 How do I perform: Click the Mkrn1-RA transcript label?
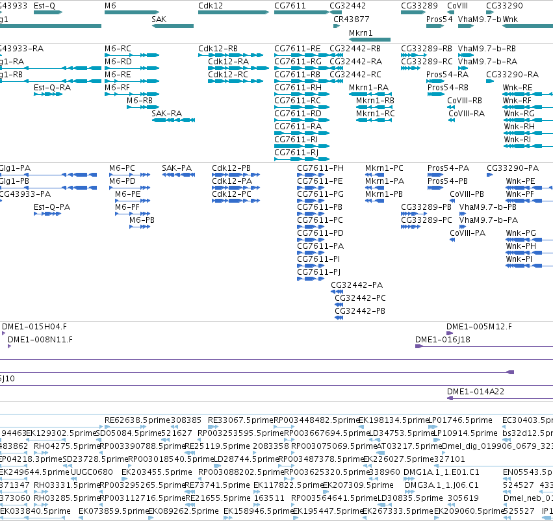coord(368,88)
